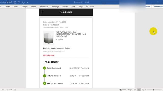Image resolution: width=163 pixels, height=91 pixels.
Task: Open the Help tab
Action: (80, 7)
